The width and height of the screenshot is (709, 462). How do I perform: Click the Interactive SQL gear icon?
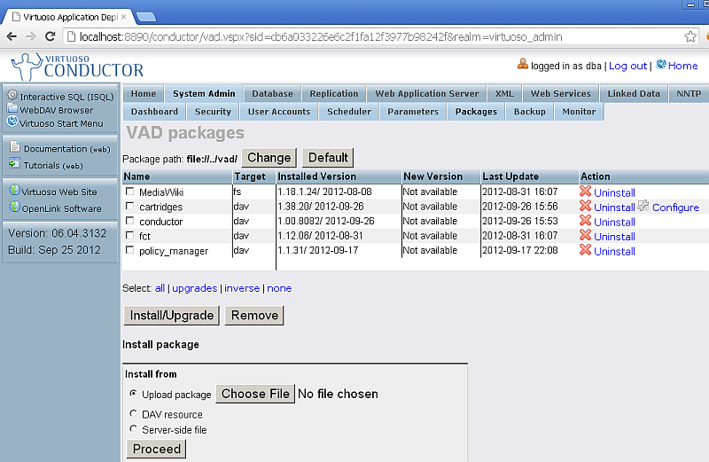pos(12,96)
